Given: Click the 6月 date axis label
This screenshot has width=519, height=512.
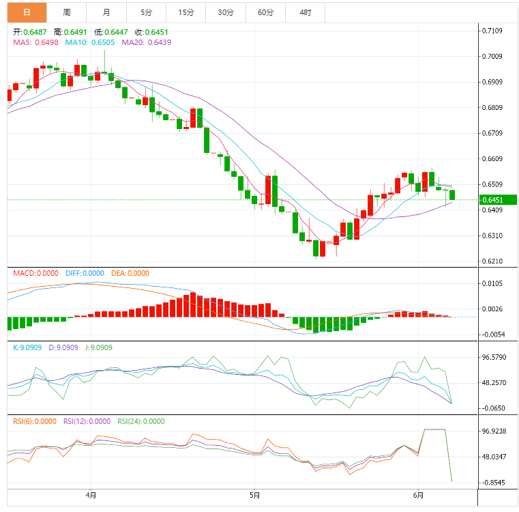Looking at the screenshot, I should (418, 495).
